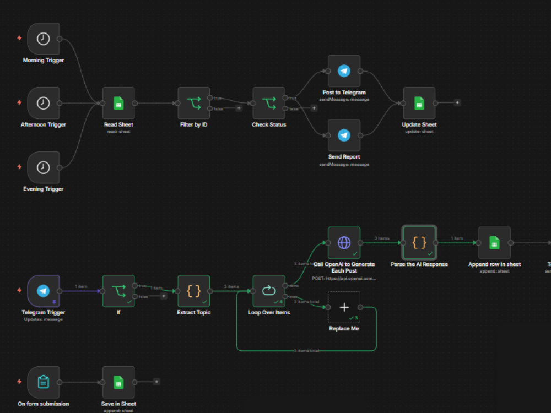Click the Post to Telegram label
Image resolution: width=551 pixels, height=413 pixels.
344,93
